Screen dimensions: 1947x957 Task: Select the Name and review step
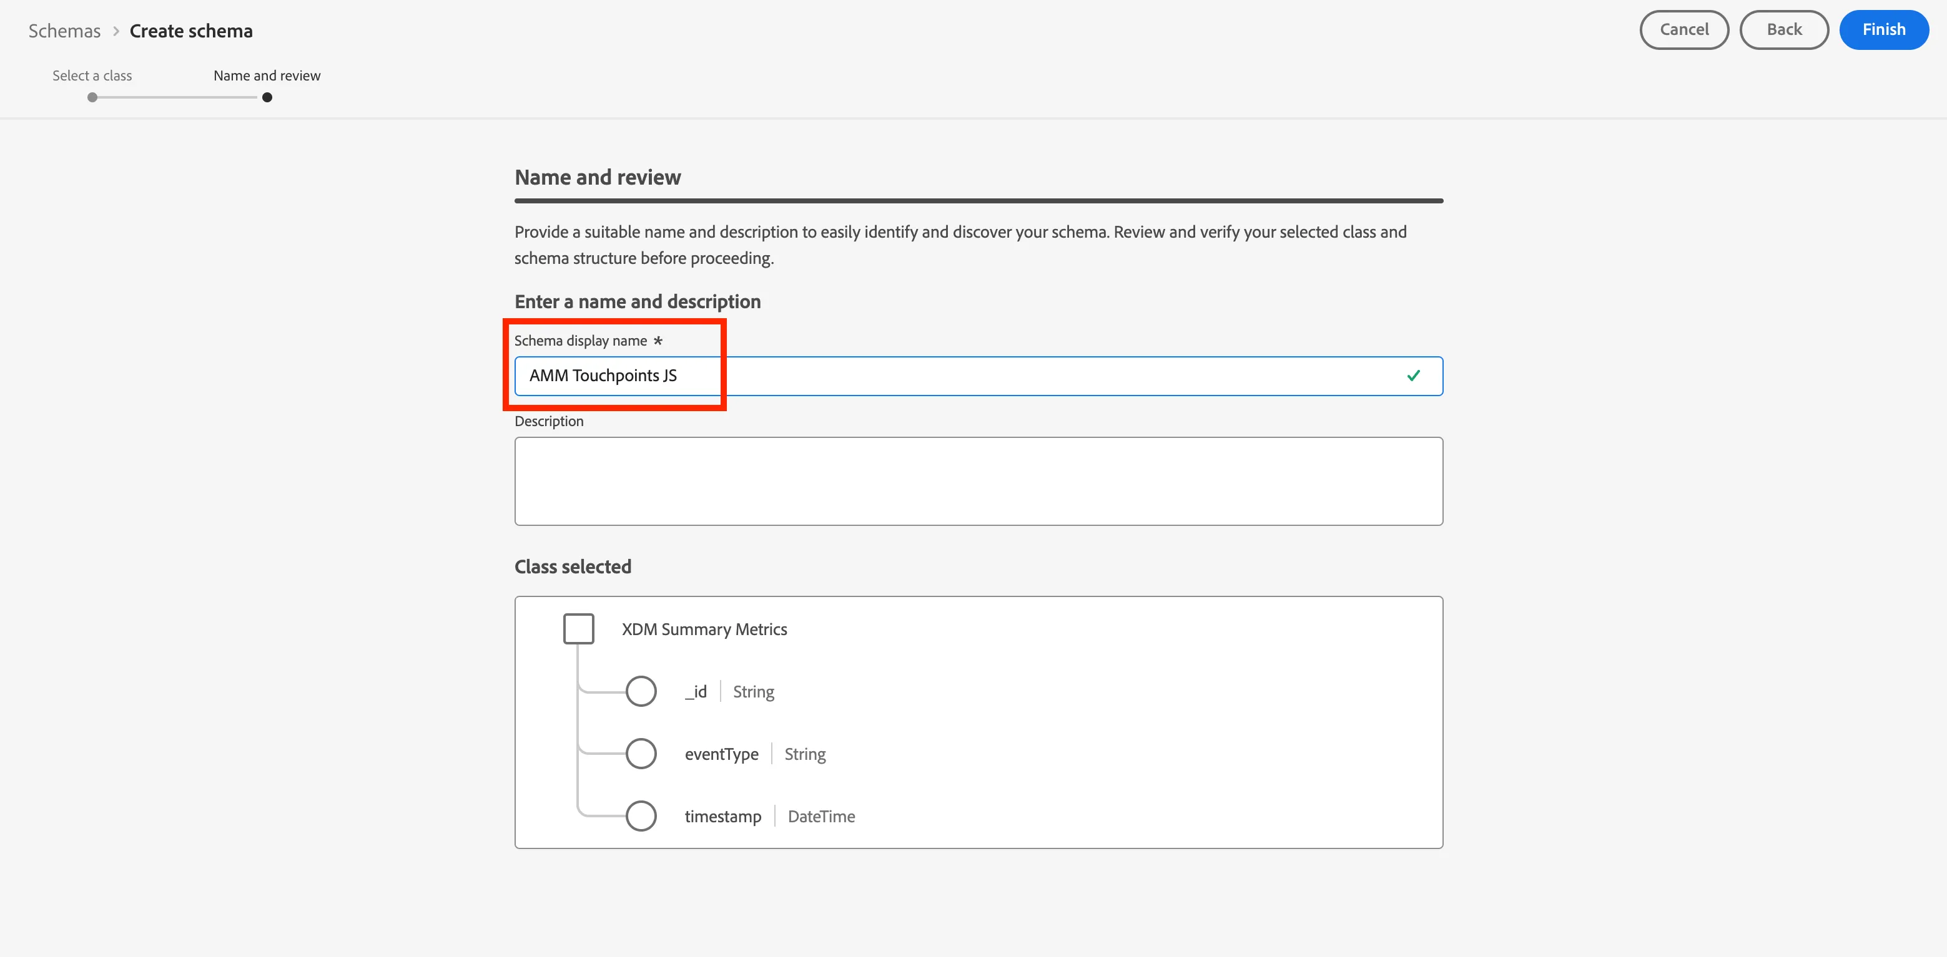coord(267,75)
